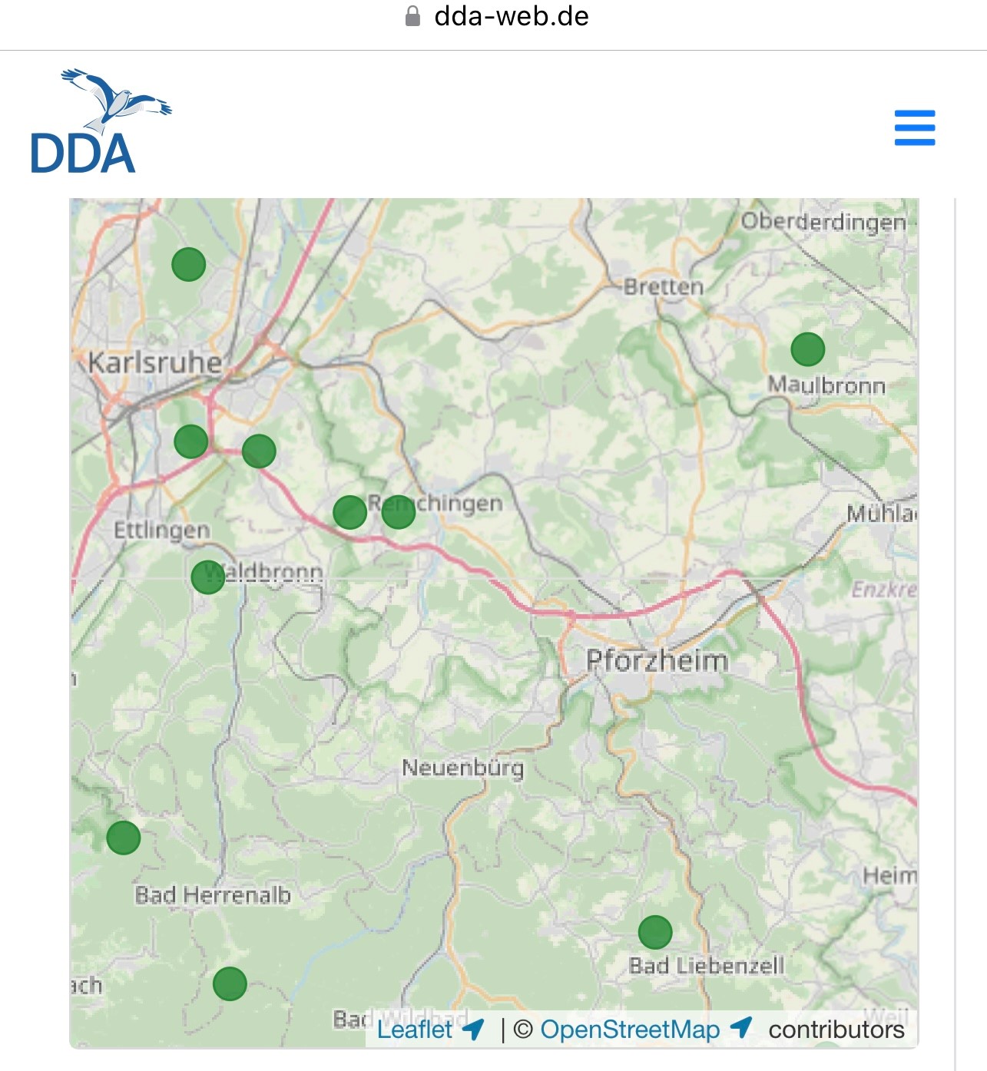Open the OpenStreetMap contributors link

[629, 1031]
